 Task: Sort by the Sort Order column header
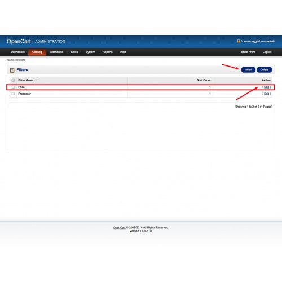pyautogui.click(x=204, y=80)
